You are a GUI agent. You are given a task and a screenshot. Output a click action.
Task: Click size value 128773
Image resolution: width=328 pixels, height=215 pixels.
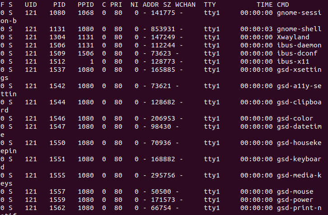(163, 61)
